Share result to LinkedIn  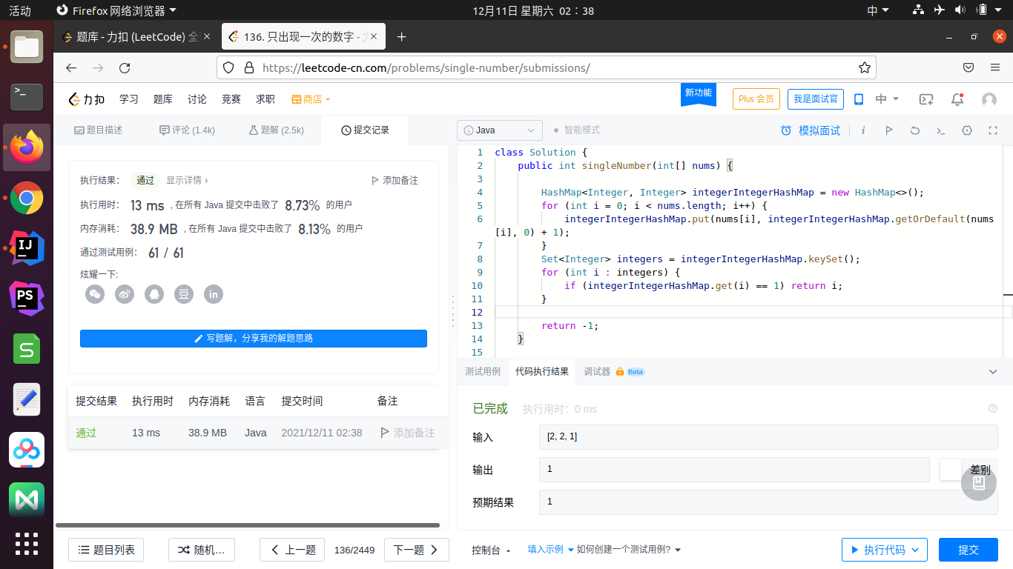pyautogui.click(x=214, y=294)
